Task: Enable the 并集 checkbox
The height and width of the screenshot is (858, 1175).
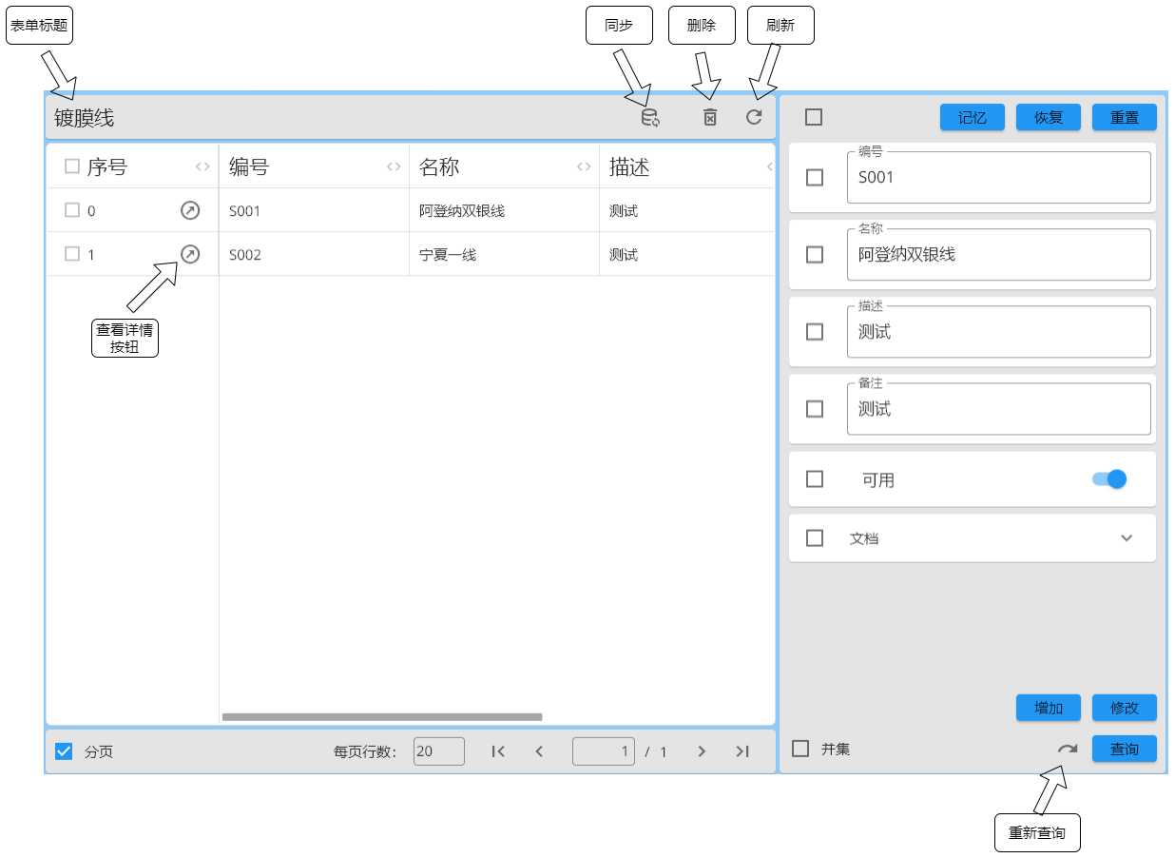Action: pyautogui.click(x=800, y=749)
